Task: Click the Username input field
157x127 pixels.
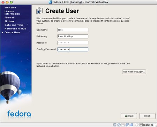Action: click(x=73, y=30)
